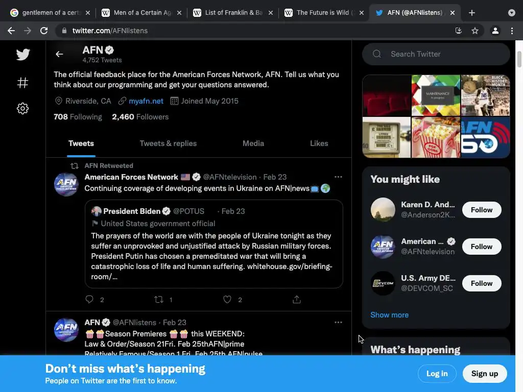Select the Tweets & replies tab

point(168,143)
